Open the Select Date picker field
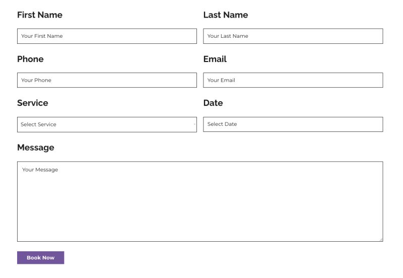This screenshot has width=403, height=278. tap(293, 124)
